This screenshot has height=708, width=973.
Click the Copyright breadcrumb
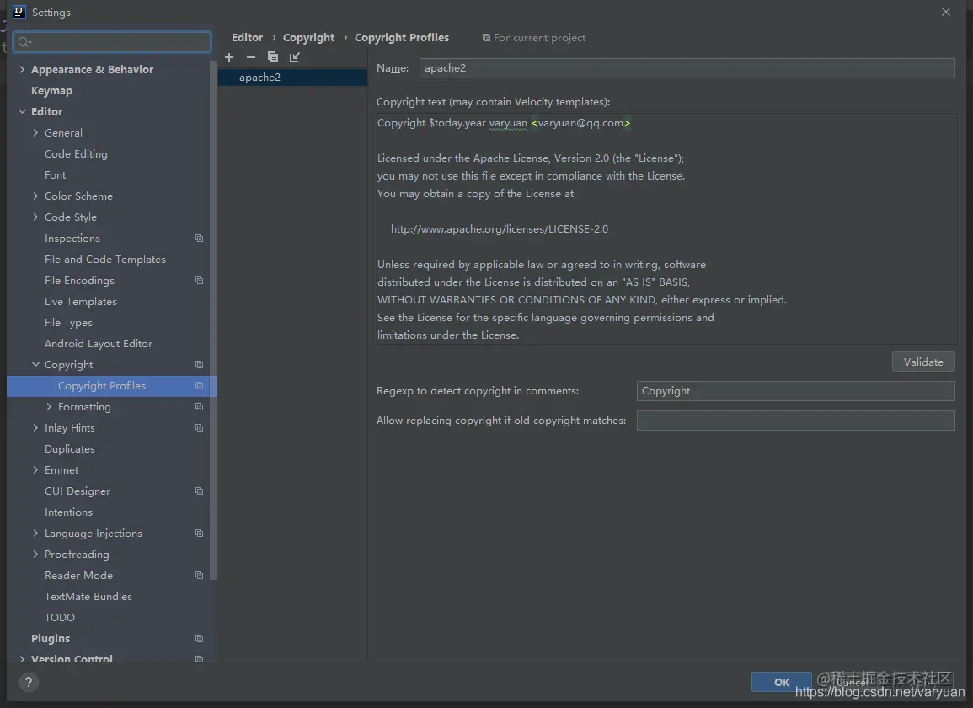[x=308, y=37]
